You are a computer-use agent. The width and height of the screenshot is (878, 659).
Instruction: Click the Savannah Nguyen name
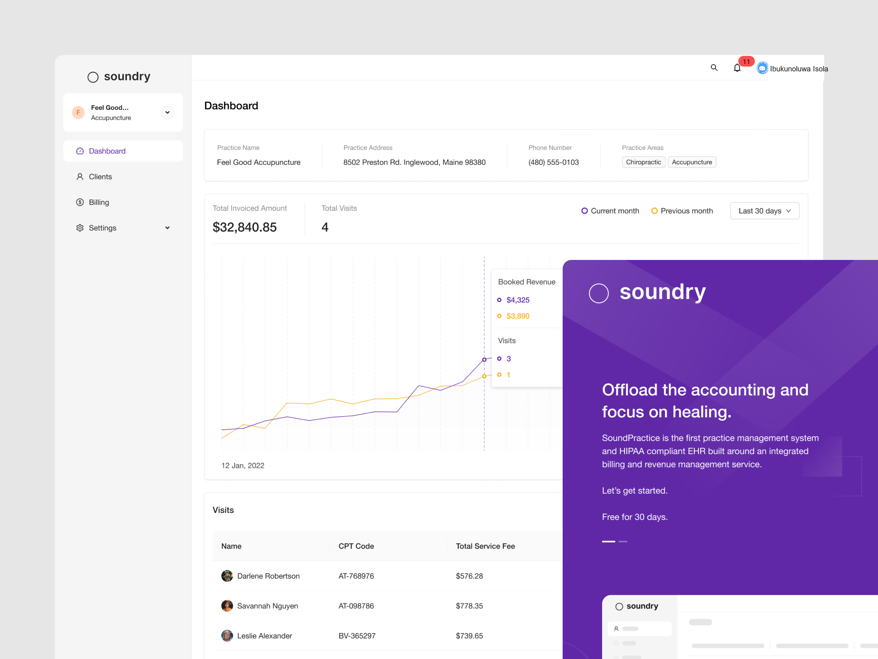click(267, 606)
